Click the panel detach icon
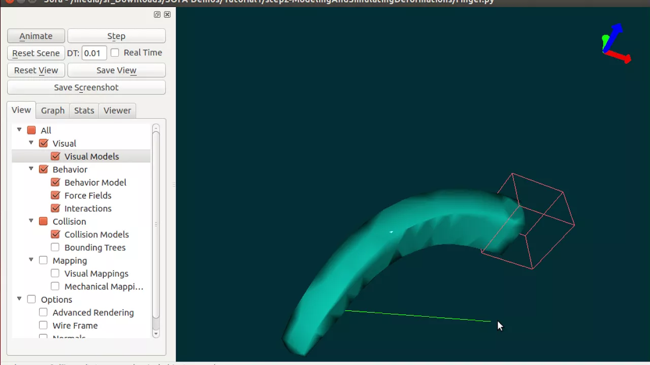This screenshot has width=650, height=365. [x=157, y=15]
